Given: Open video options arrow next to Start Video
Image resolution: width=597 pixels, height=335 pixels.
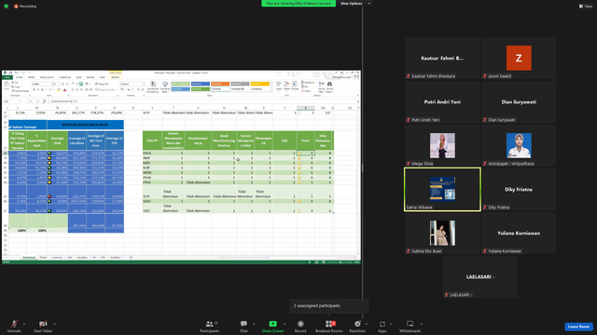Looking at the screenshot, I should tap(54, 324).
